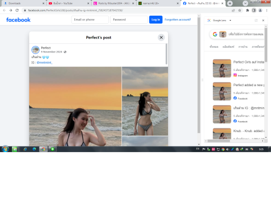Open the Perfect Girls auf Insta result

pos(249,62)
